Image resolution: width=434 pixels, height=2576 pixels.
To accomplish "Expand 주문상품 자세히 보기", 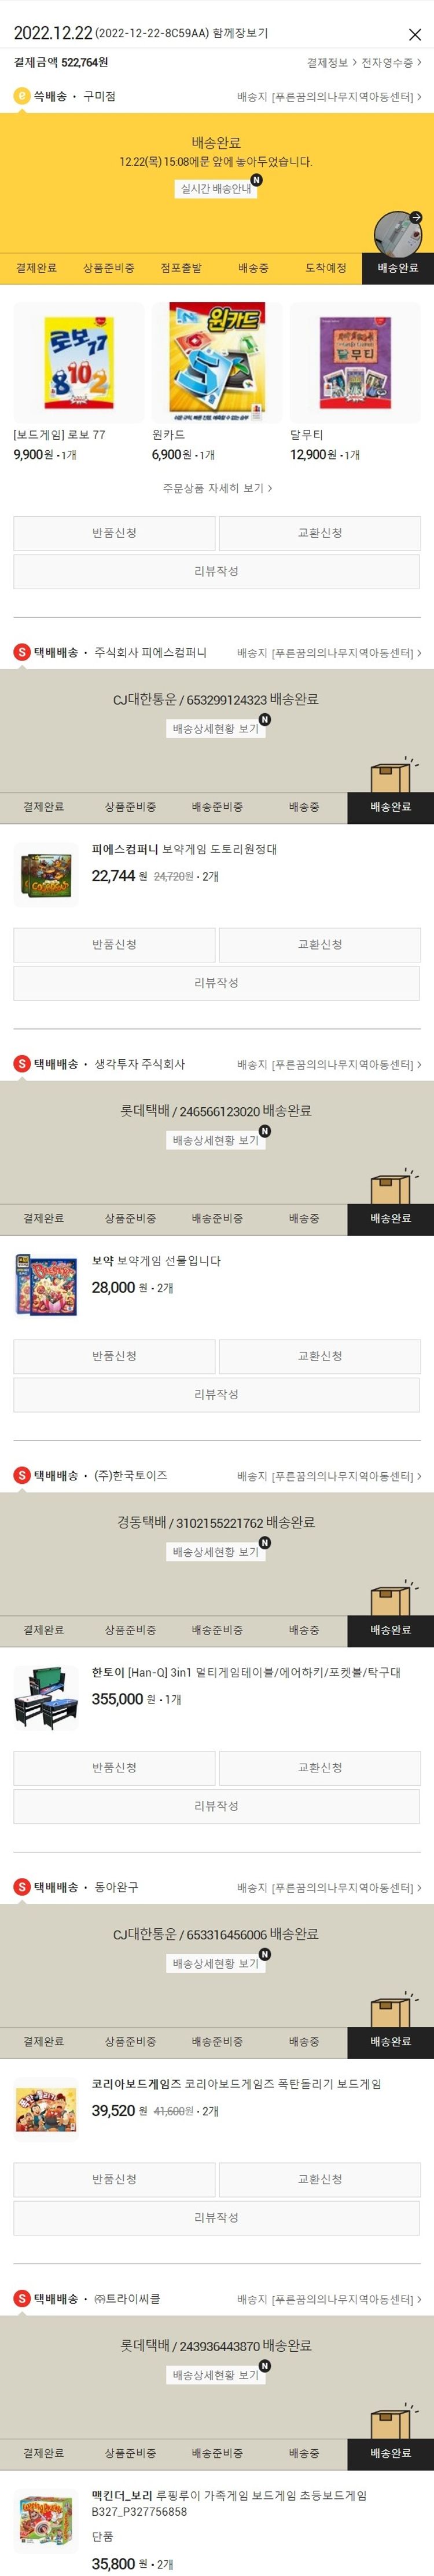I will coord(216,488).
